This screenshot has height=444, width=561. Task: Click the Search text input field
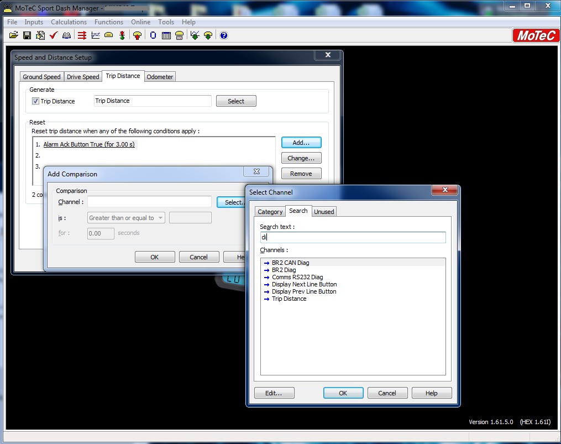tap(353, 237)
